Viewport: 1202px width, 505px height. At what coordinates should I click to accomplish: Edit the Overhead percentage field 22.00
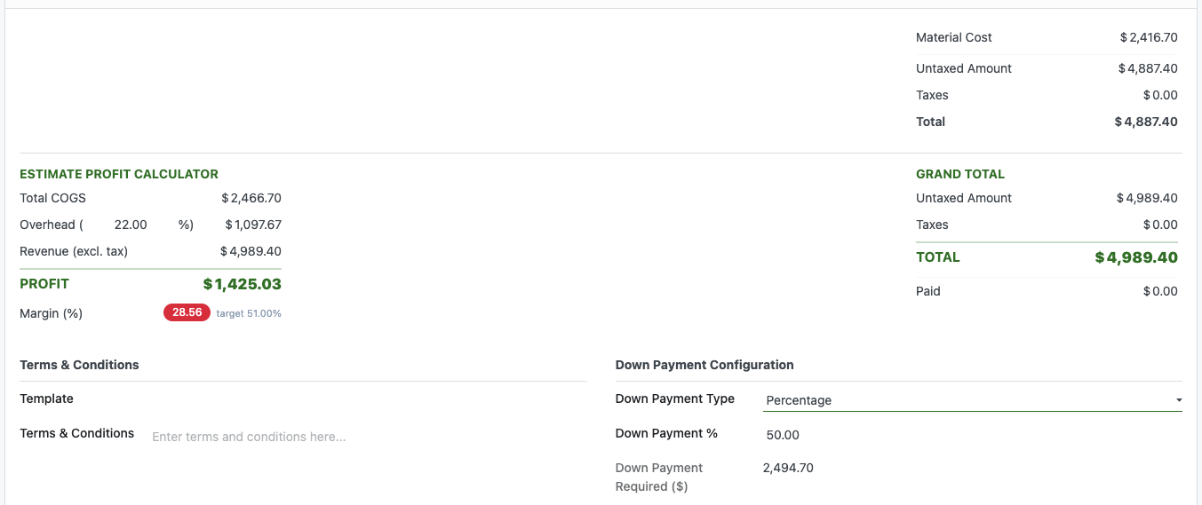pyautogui.click(x=131, y=225)
